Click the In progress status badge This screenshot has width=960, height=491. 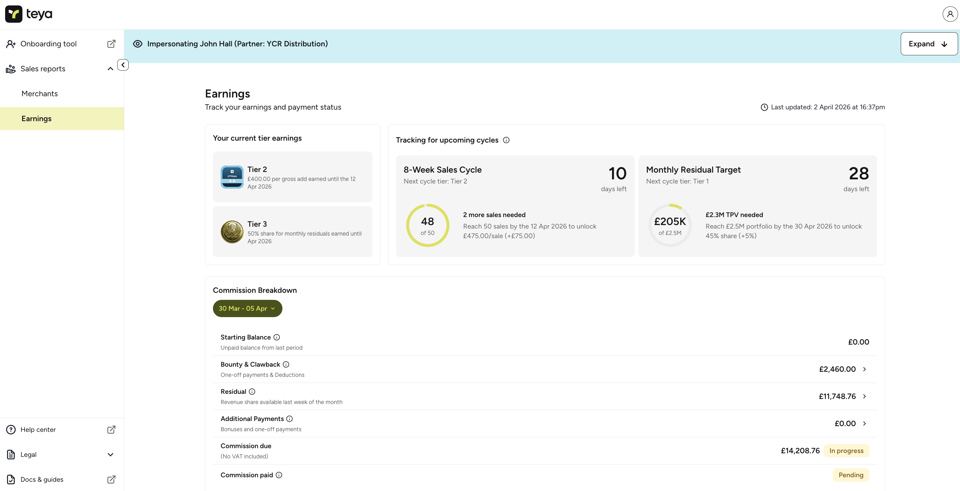pyautogui.click(x=846, y=451)
